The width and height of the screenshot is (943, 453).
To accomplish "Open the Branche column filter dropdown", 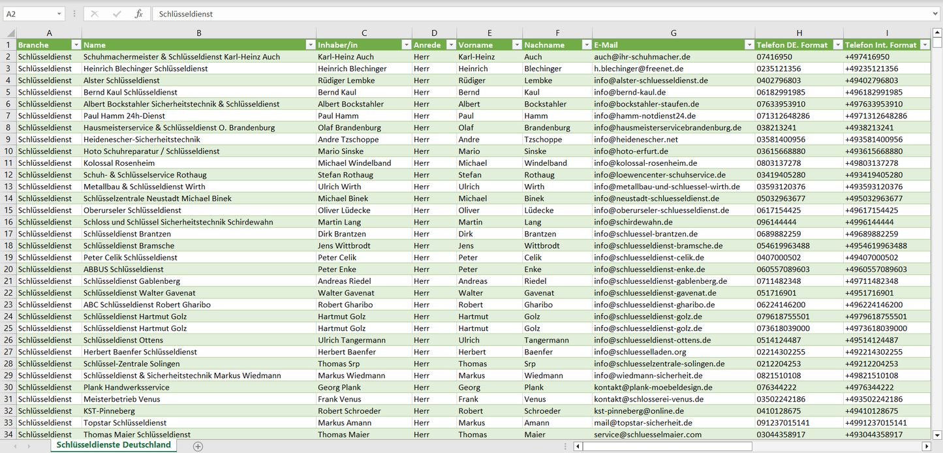I will (76, 45).
